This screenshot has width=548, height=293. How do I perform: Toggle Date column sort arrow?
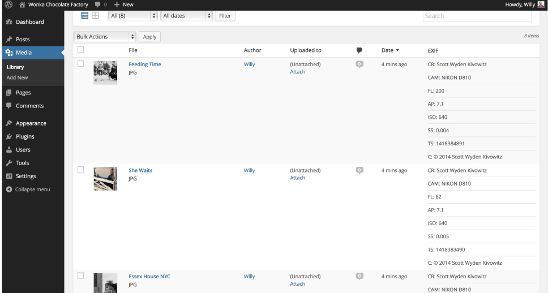click(397, 50)
